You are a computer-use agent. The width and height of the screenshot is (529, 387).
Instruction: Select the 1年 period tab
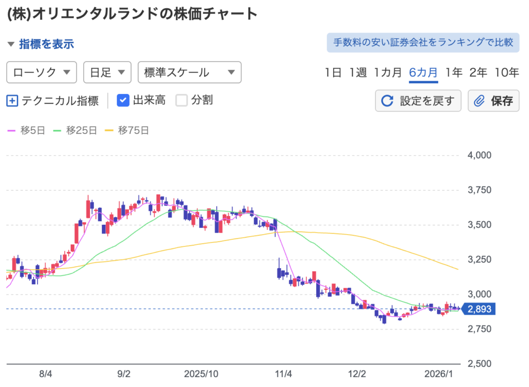pyautogui.click(x=454, y=72)
